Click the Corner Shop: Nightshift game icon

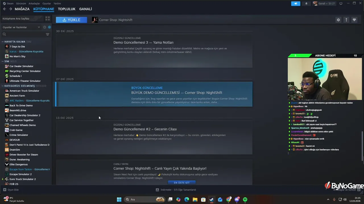[x=95, y=20]
